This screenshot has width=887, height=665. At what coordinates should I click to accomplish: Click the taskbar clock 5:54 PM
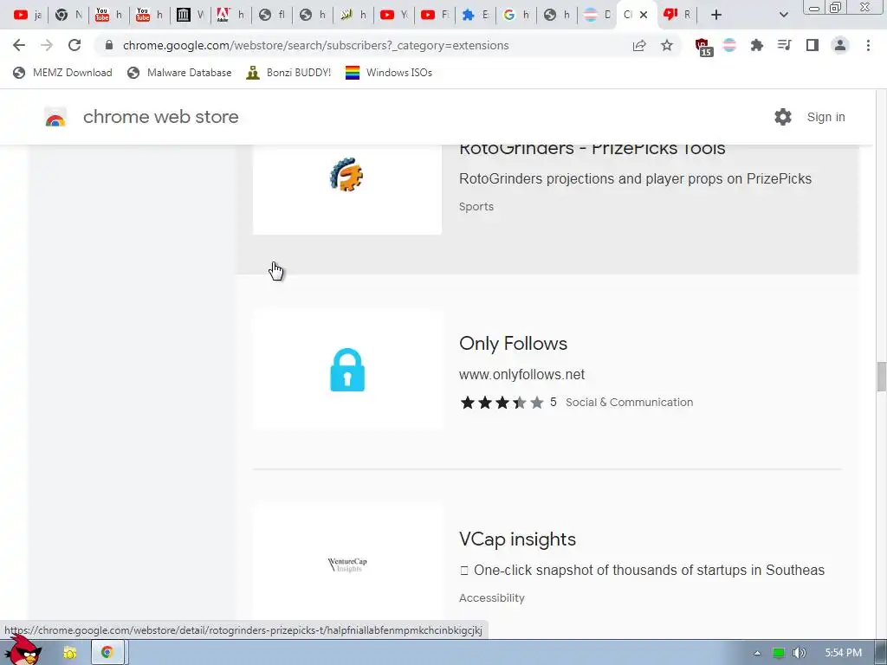pos(843,653)
